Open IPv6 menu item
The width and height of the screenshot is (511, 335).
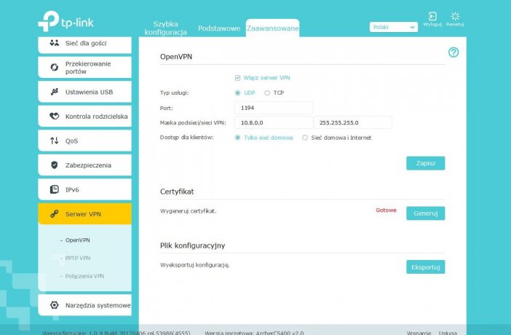[84, 189]
